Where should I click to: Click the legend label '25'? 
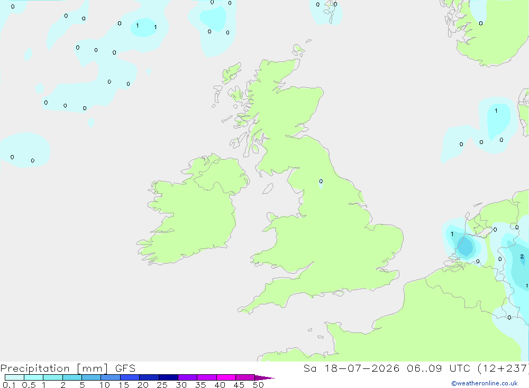point(162,385)
